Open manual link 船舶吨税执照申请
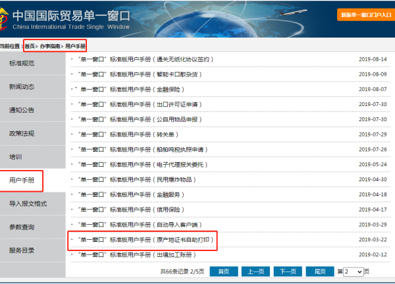 coord(143,150)
